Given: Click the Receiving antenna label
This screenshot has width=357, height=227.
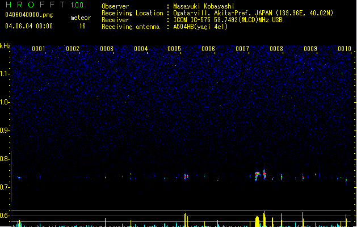Looking at the screenshot, I should 131,27.
